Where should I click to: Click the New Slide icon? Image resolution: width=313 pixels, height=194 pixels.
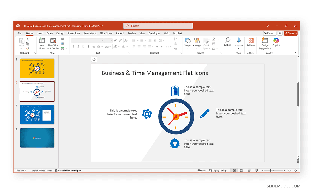[42, 40]
